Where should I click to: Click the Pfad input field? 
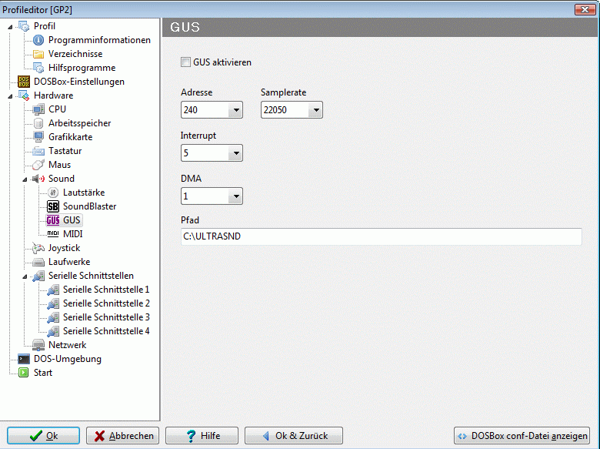(381, 236)
